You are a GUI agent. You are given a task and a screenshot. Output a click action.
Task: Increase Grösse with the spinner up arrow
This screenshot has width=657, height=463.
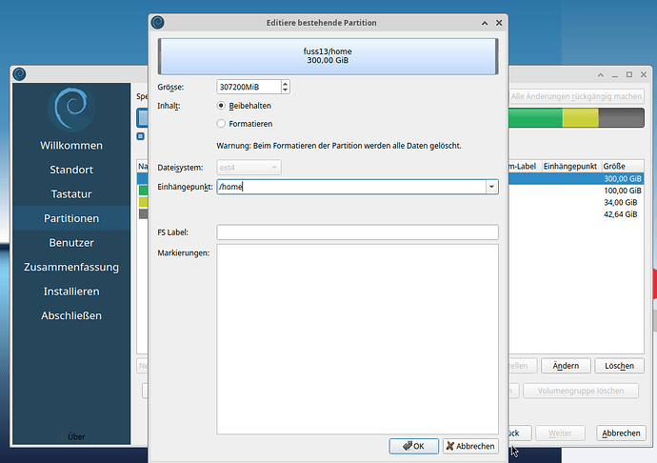coord(286,84)
